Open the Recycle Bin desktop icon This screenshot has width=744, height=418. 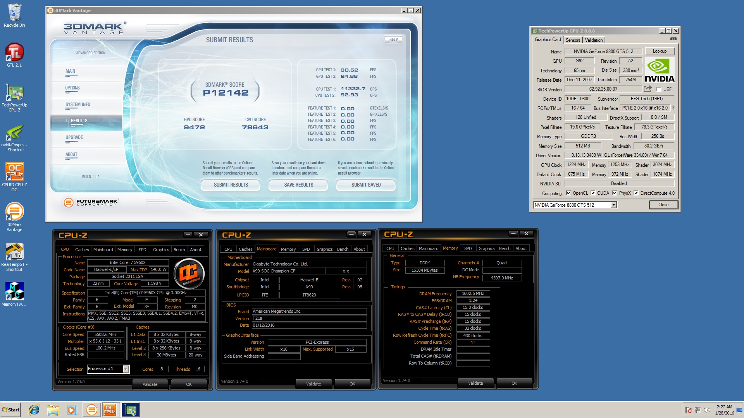[x=14, y=15]
